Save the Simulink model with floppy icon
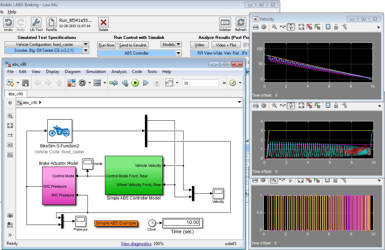 [25, 83]
